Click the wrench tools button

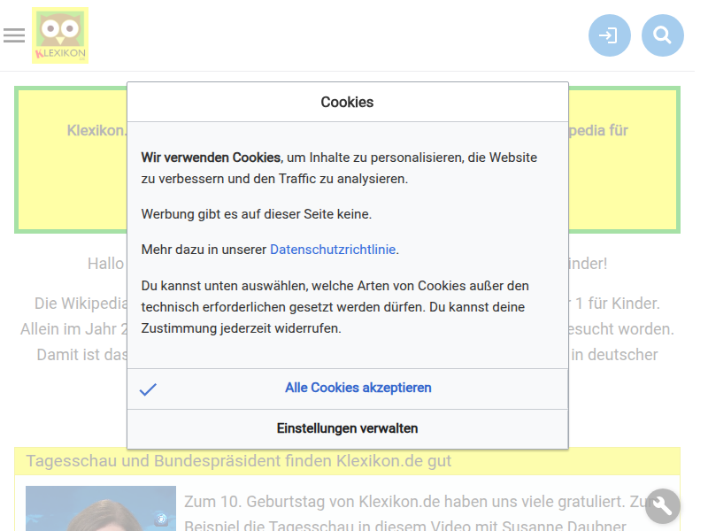pyautogui.click(x=662, y=506)
